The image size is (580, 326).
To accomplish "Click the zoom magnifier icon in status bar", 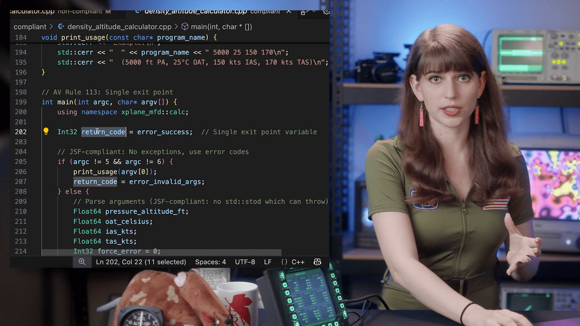I will 82,262.
